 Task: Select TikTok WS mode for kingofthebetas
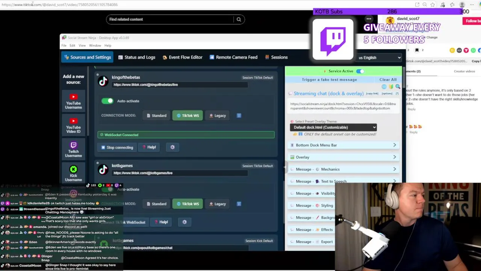[x=188, y=116]
